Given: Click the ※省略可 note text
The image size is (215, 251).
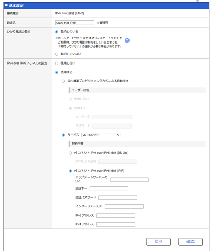Looking at the screenshot, I should [x=102, y=23].
